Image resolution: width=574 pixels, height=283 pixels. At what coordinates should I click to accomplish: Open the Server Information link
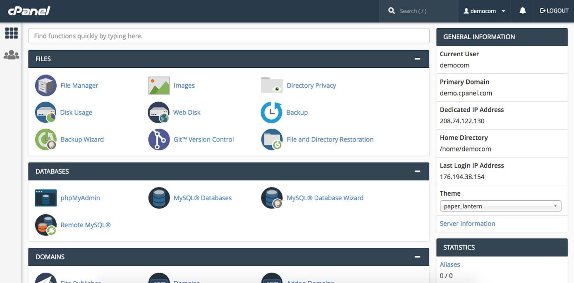coord(467,223)
